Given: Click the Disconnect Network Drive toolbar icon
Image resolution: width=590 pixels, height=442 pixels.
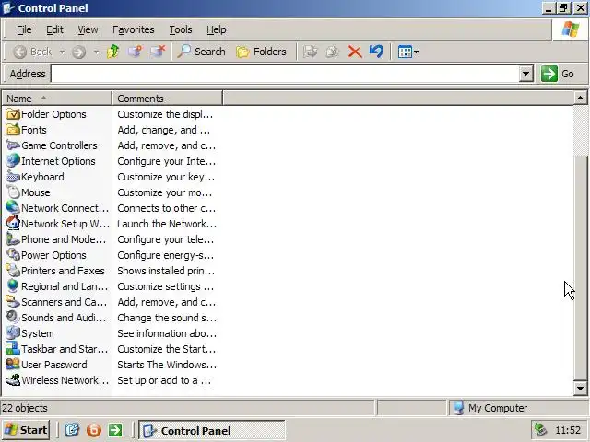Looking at the screenshot, I should (x=158, y=52).
